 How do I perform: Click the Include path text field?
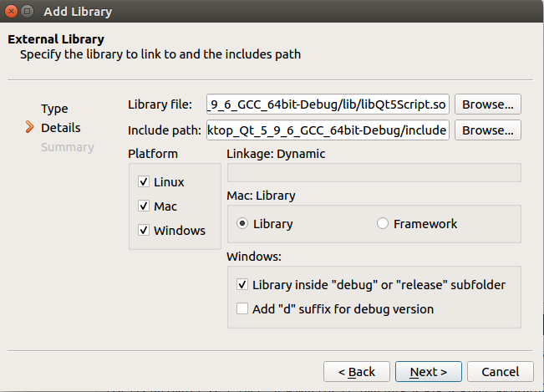(327, 130)
